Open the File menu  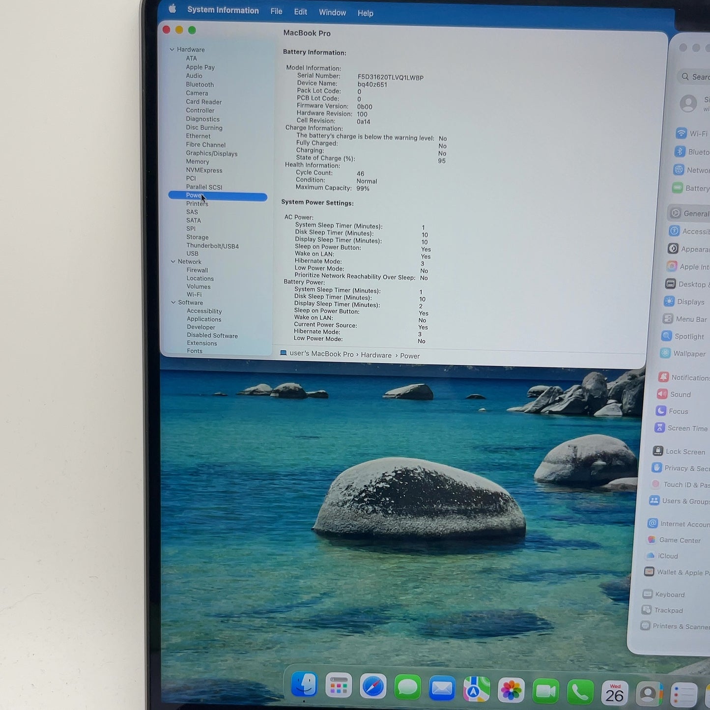(277, 11)
